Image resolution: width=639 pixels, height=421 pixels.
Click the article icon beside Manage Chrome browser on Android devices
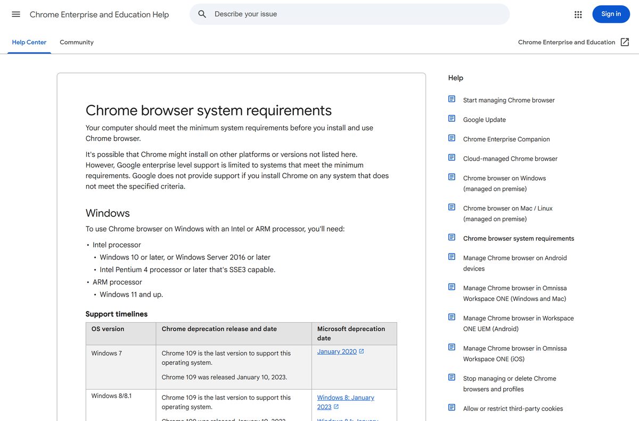pos(452,257)
